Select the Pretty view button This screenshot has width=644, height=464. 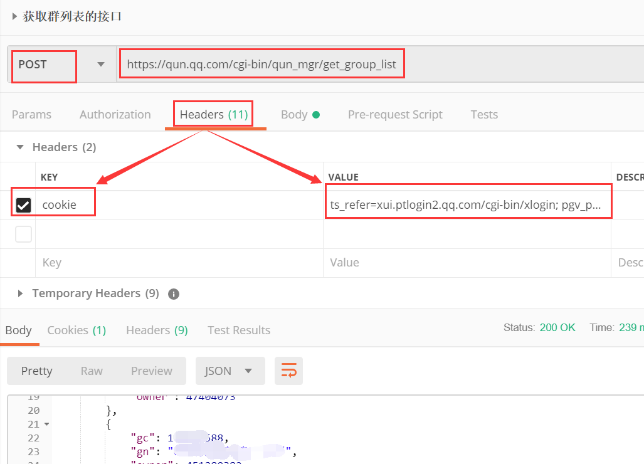37,371
